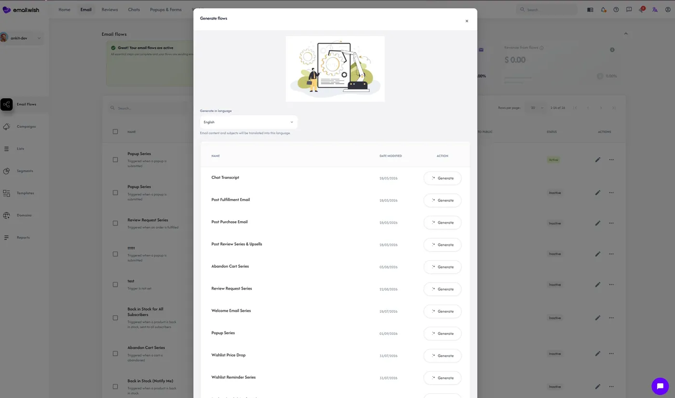Generate the Chat Transcript flow
This screenshot has width=675, height=398.
(443, 178)
